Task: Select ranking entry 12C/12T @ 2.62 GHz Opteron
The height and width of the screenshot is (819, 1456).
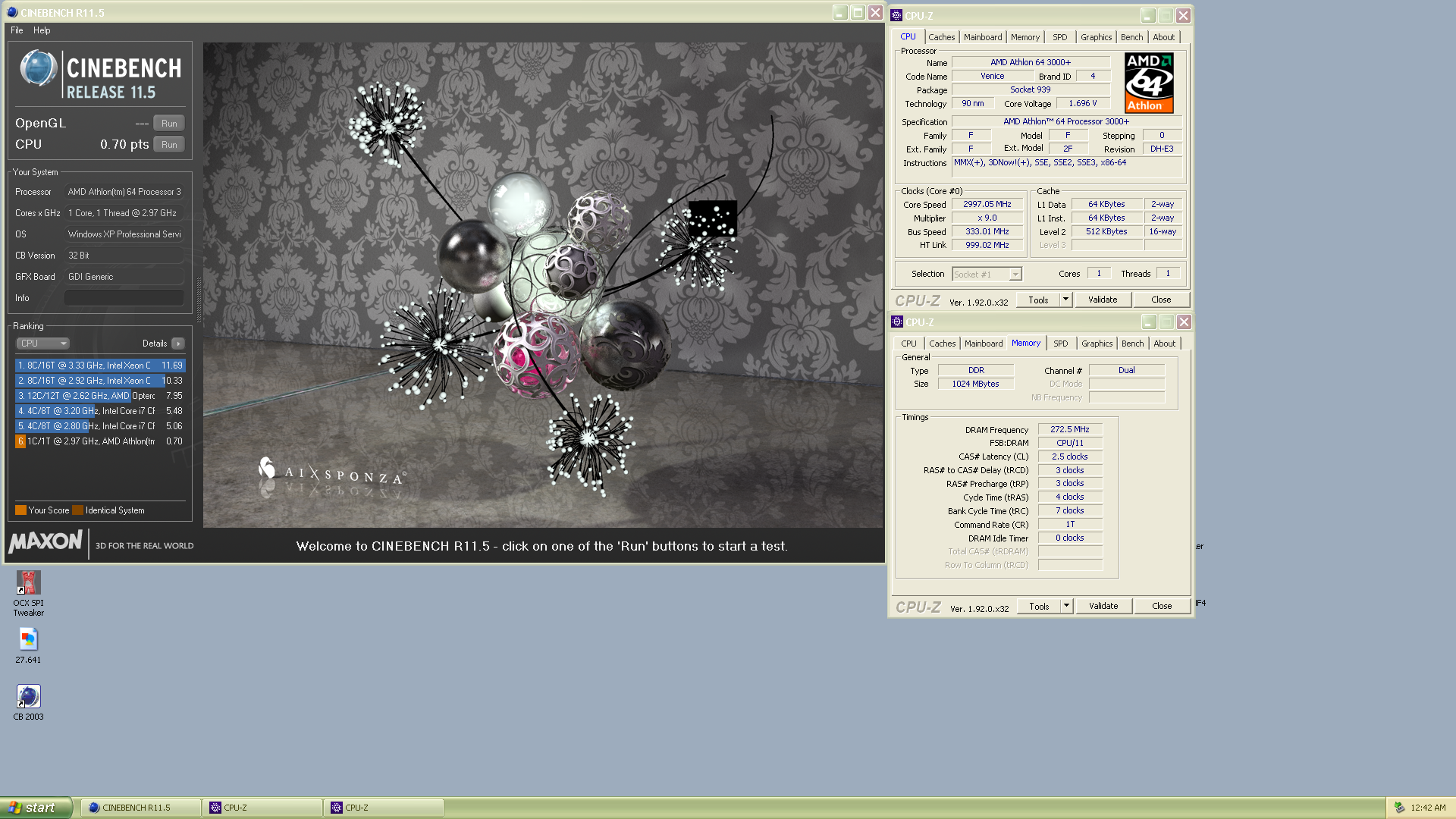Action: [x=100, y=396]
